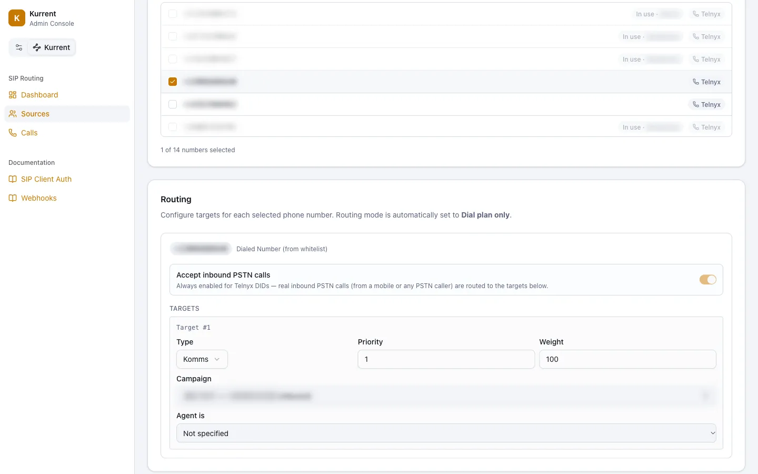
Task: Click the "Admin Console" subtitle text
Action: click(x=52, y=24)
